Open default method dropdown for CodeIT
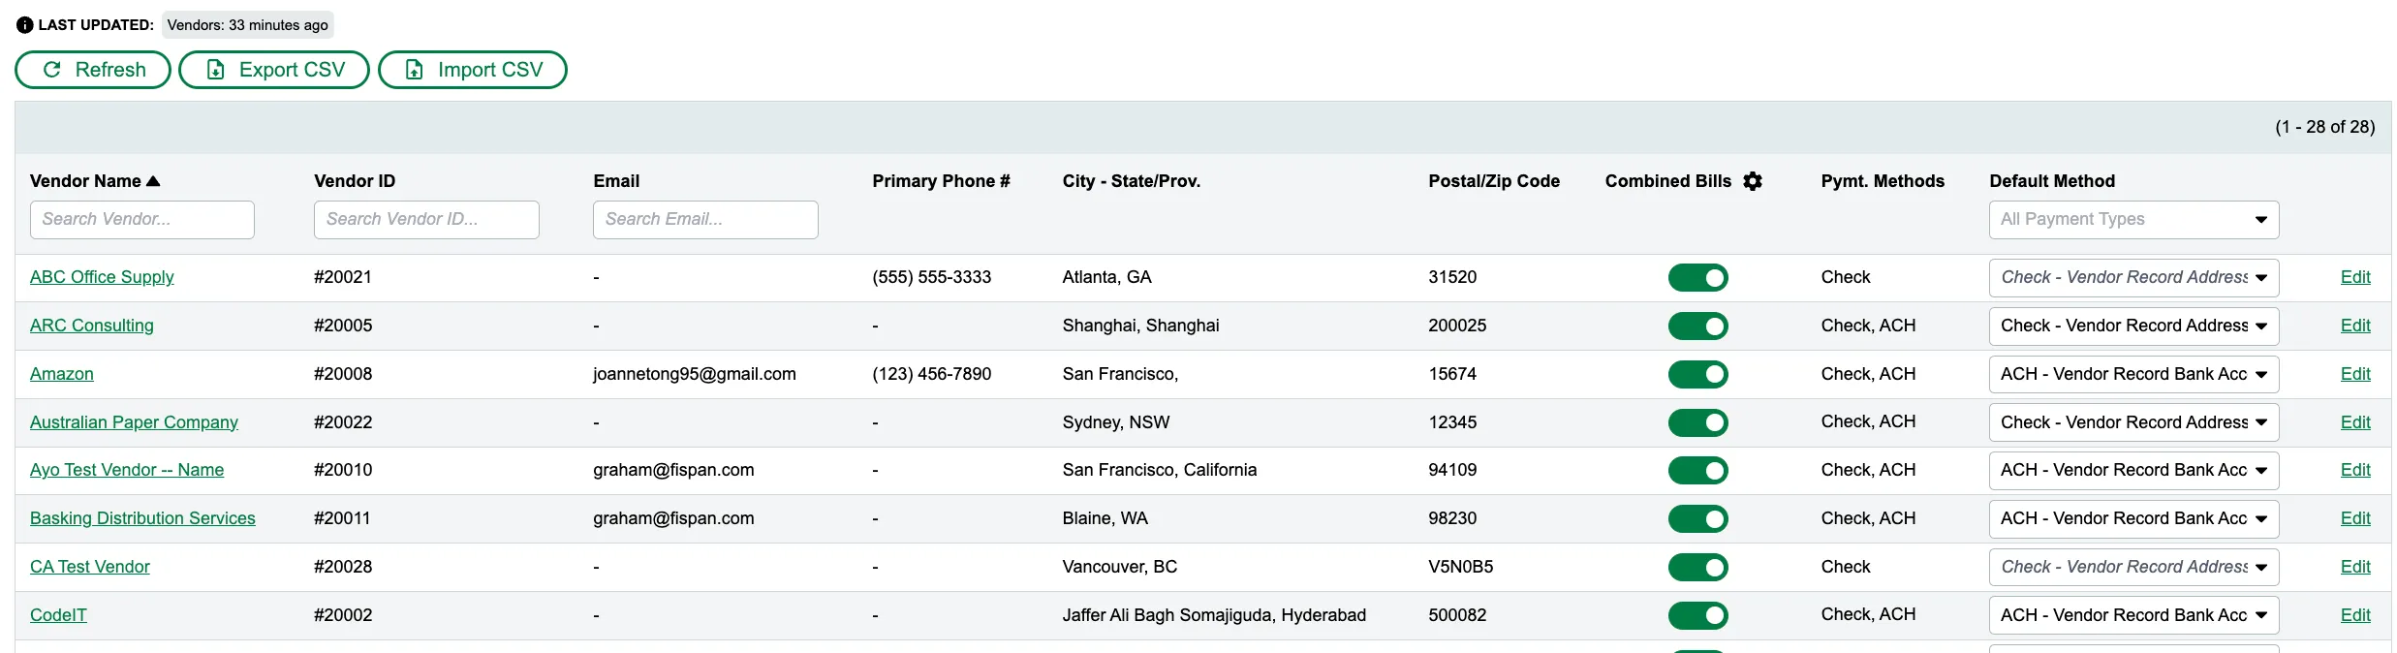Viewport: 2397px width, 653px height. click(x=2133, y=615)
